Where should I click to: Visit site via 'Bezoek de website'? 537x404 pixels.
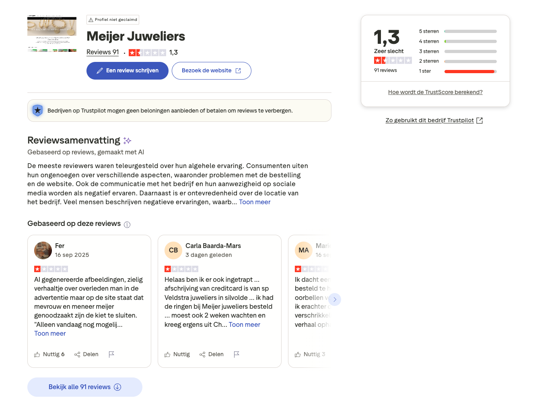(211, 71)
